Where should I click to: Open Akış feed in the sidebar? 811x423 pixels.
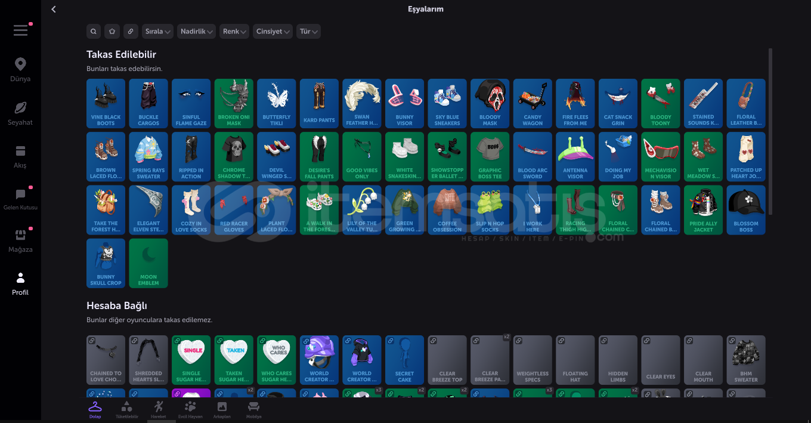(x=20, y=157)
